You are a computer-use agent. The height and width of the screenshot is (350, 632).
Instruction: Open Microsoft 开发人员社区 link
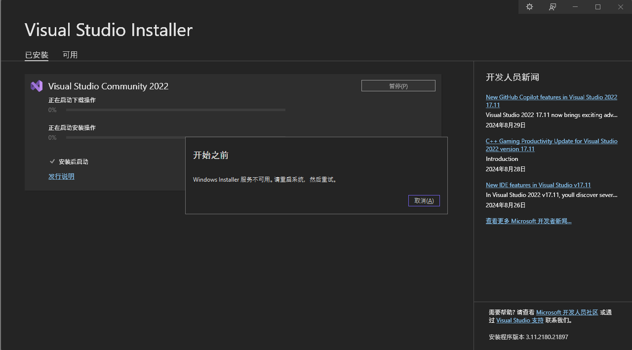(567, 312)
